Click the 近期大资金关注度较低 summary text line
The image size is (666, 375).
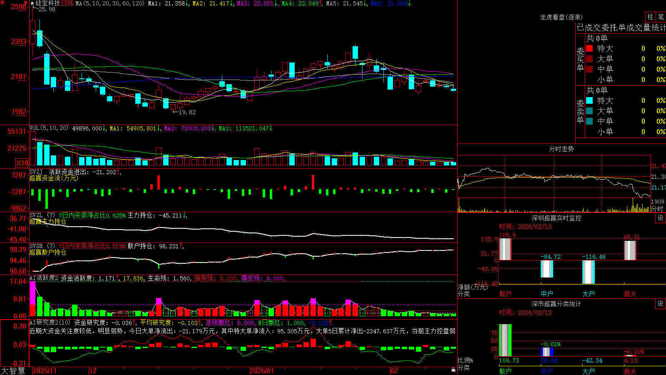[242, 331]
